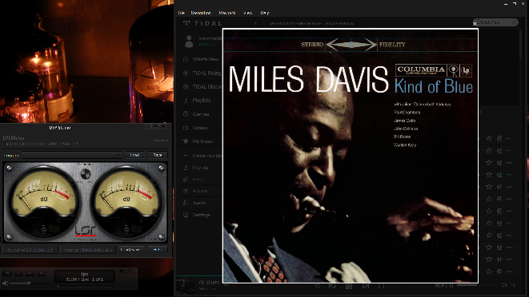Image resolution: width=529 pixels, height=297 pixels.
Task: Go to the previous track in TIDAL
Action: pos(332,286)
